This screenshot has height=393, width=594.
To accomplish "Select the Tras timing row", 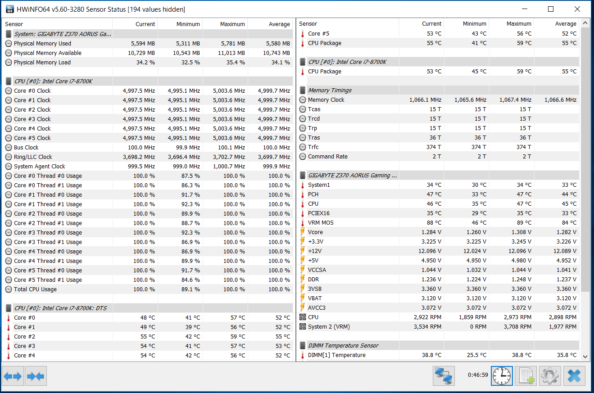I will coord(438,137).
